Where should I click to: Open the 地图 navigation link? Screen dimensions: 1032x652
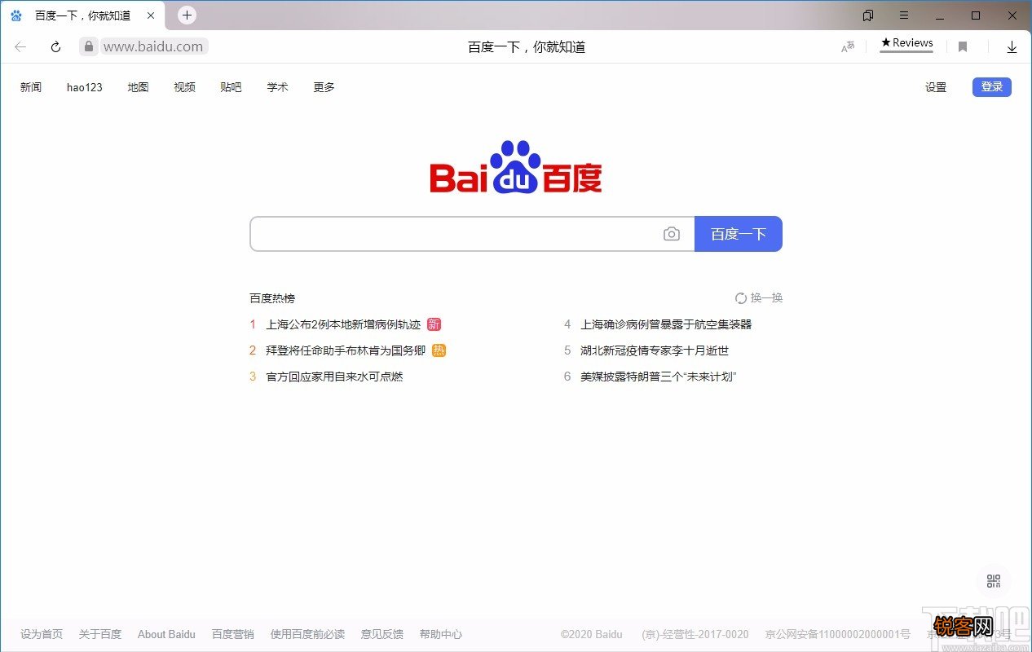(x=139, y=87)
